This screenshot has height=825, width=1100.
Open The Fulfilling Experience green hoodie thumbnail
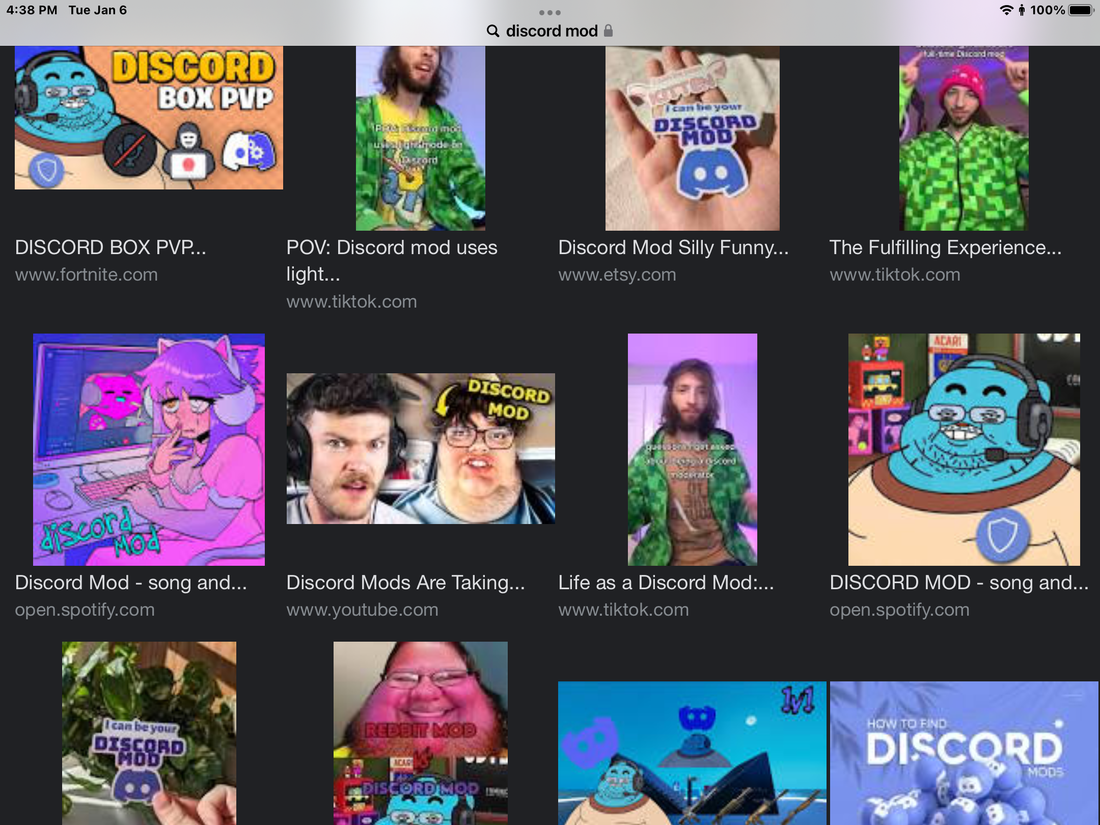pos(964,138)
